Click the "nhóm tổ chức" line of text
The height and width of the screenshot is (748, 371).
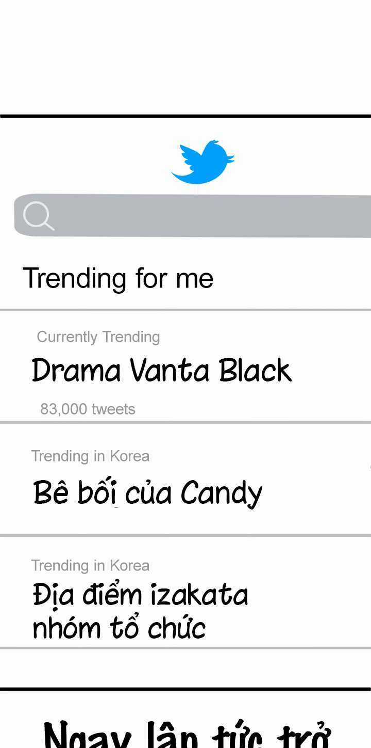coord(119,628)
